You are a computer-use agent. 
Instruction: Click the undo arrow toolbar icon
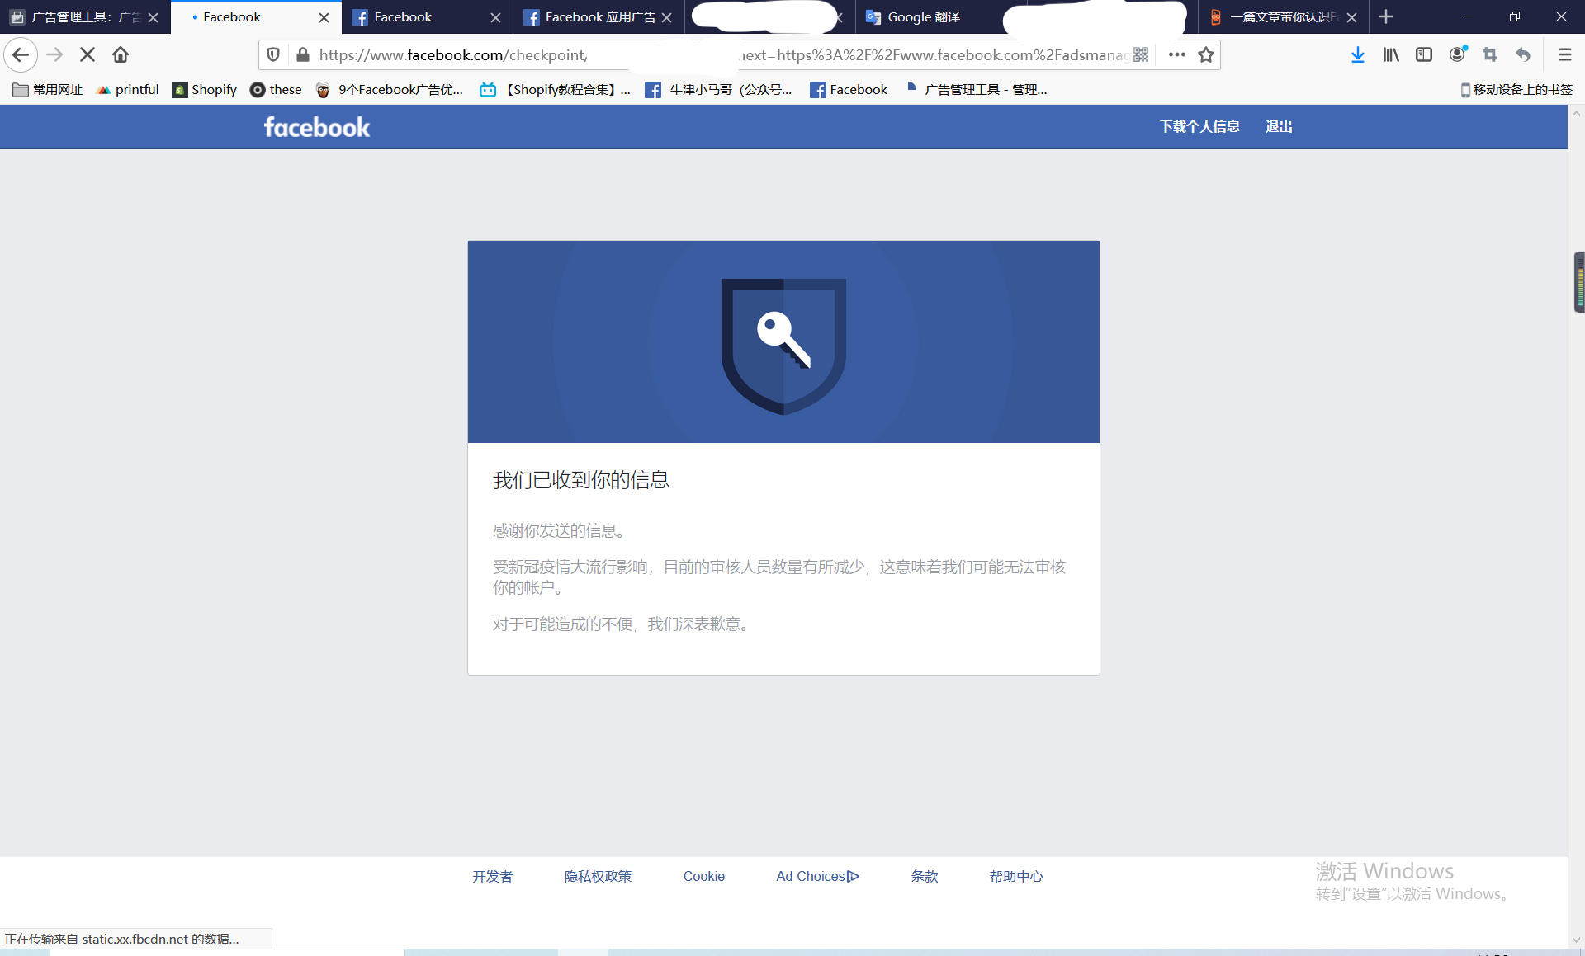pyautogui.click(x=1523, y=55)
